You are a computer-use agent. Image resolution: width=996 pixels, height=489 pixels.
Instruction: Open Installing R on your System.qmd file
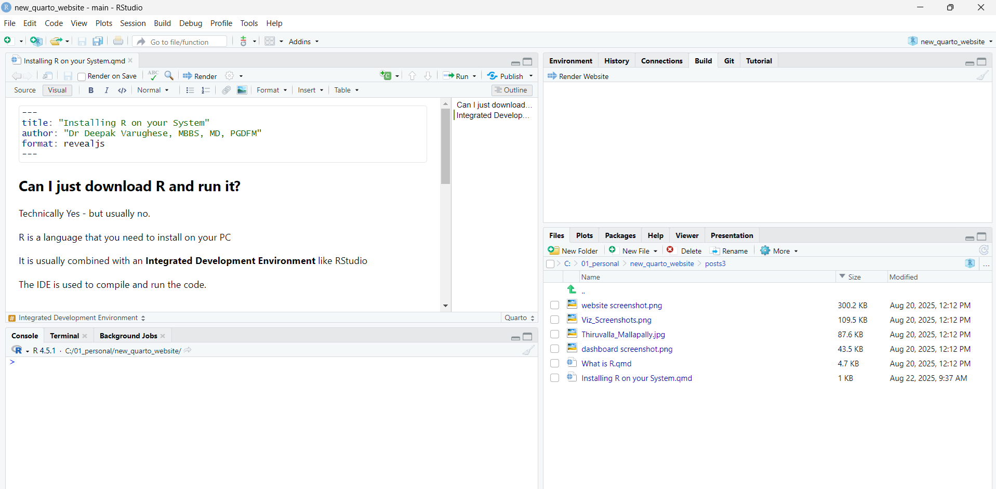point(636,378)
